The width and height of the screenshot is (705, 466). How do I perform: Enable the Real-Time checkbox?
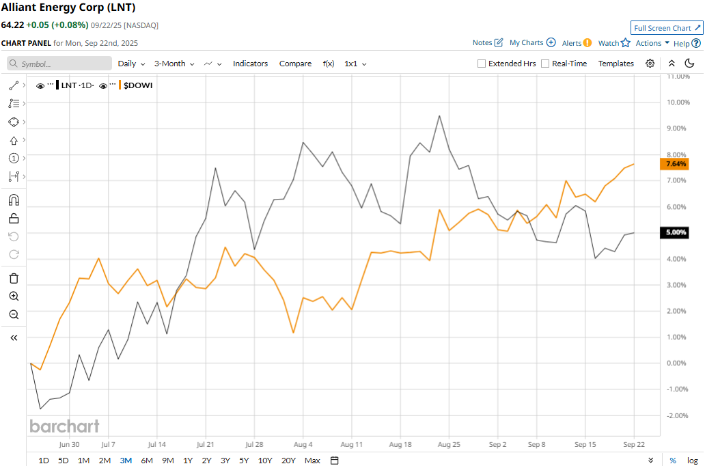coord(545,64)
